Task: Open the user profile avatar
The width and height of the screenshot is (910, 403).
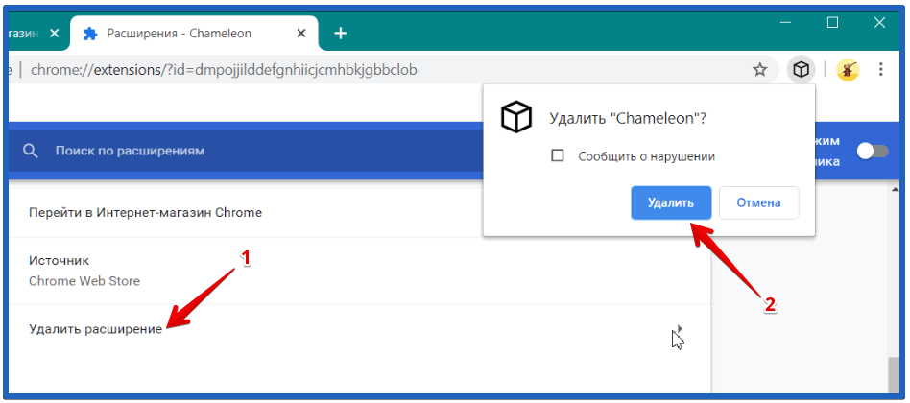Action: 848,70
